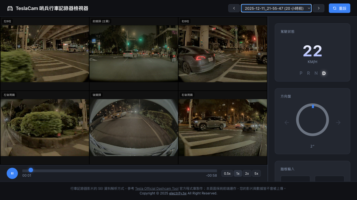Viewport: 357px width, 200px height.
Task: Set playback speed to 5x
Action: tap(256, 173)
